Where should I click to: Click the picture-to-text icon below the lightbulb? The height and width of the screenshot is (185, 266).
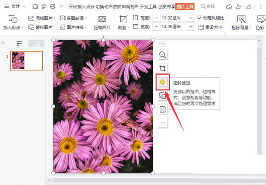pos(162,96)
